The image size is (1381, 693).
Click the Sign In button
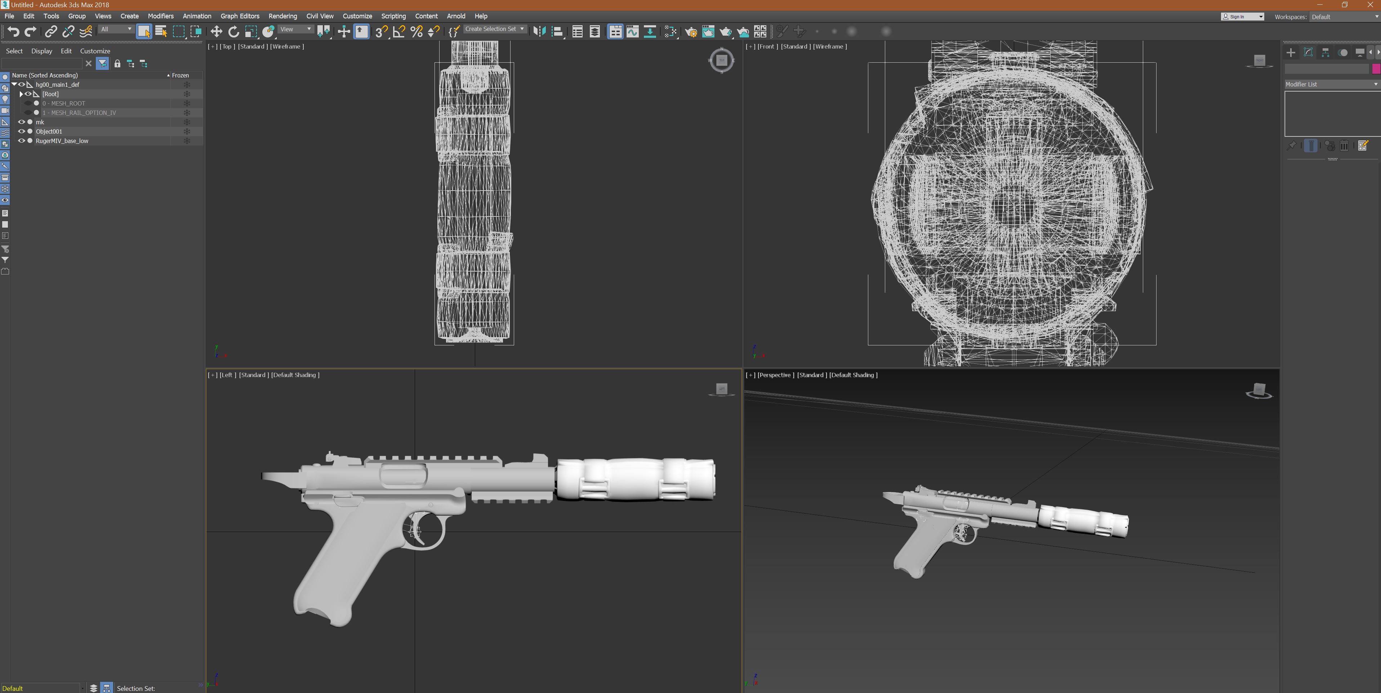[1238, 17]
